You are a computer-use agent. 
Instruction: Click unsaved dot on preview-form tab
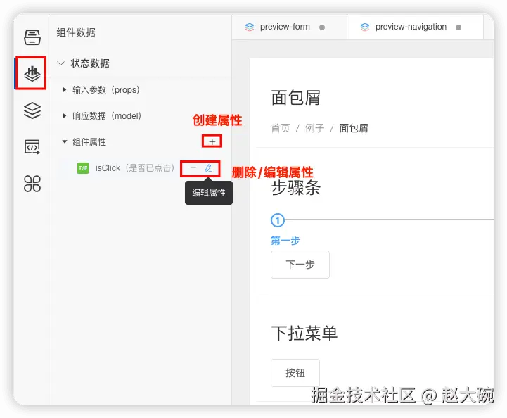tap(322, 27)
